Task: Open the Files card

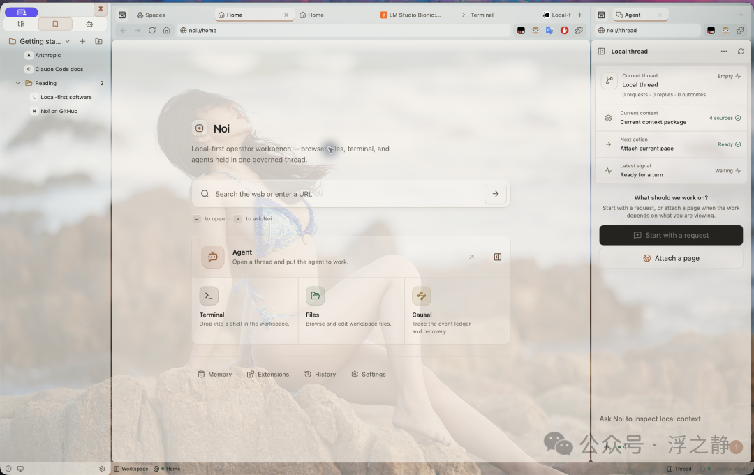Action: 351,310
